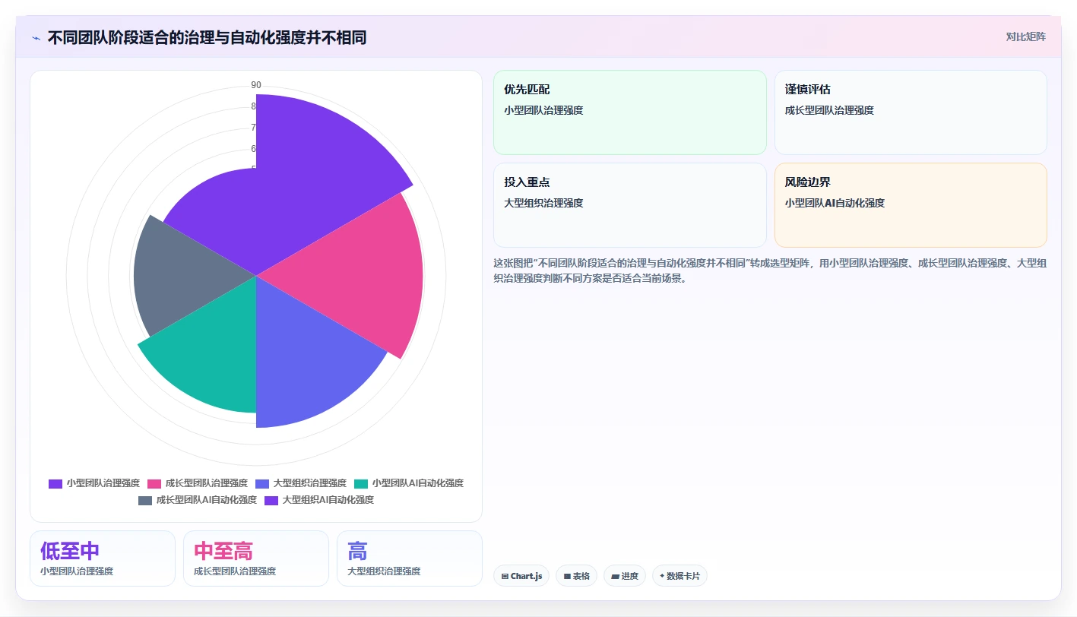Image resolution: width=1077 pixels, height=617 pixels.
Task: Toggle the 小型团队治理强度 legend item
Action: 94,483
